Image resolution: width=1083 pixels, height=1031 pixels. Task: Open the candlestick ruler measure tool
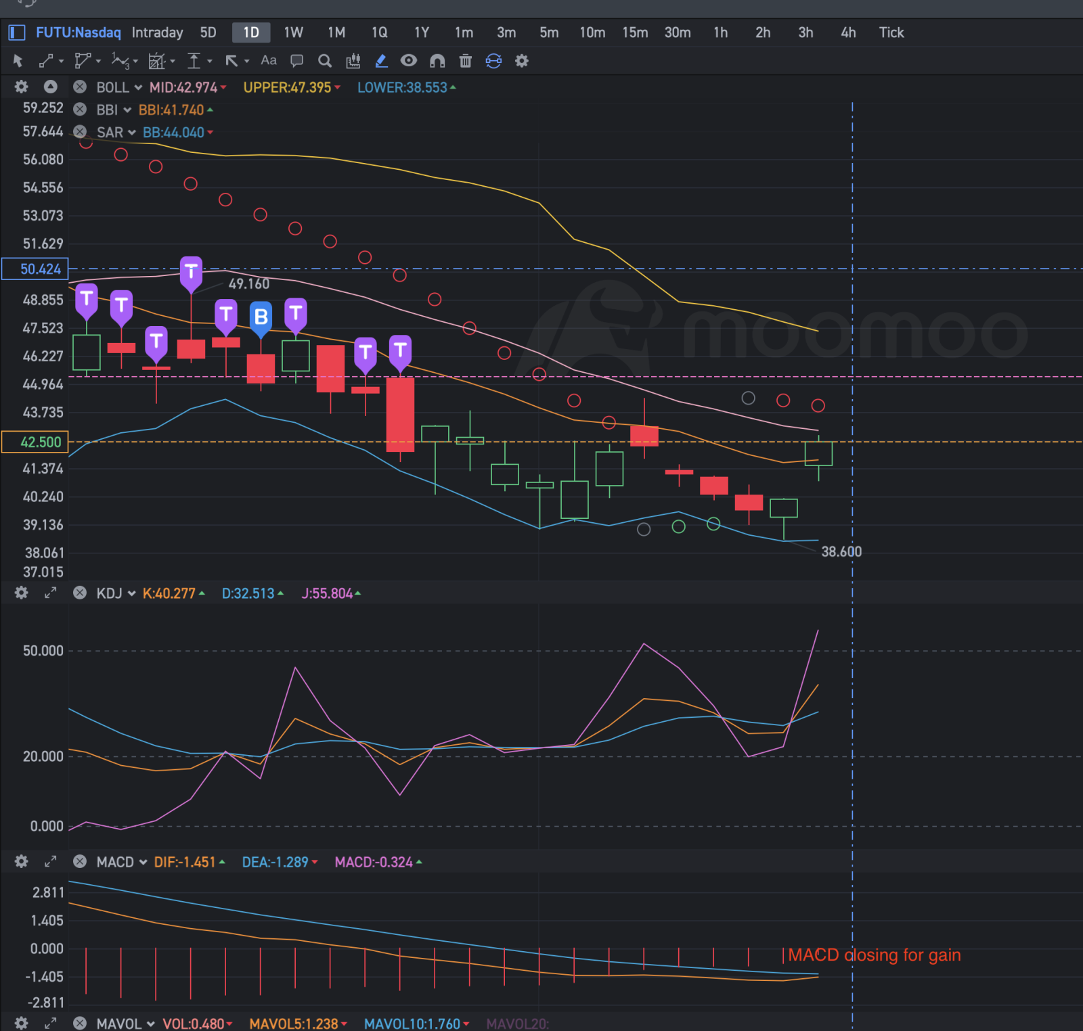pyautogui.click(x=353, y=61)
